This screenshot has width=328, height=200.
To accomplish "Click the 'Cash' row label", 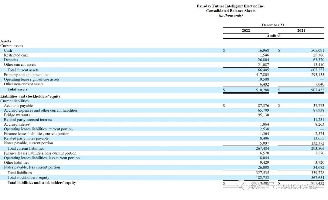I will (8, 51).
